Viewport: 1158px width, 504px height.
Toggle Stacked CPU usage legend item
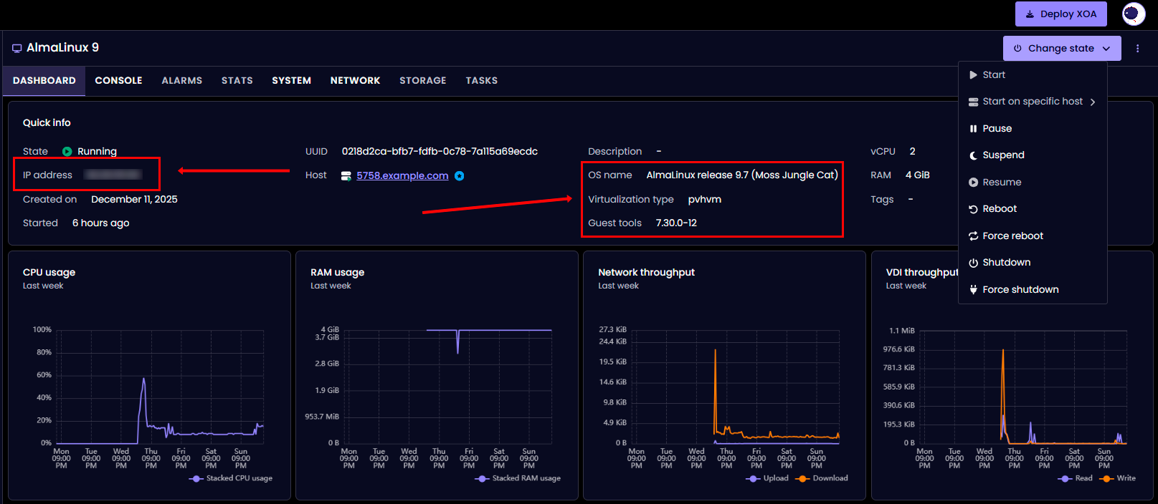[x=231, y=478]
